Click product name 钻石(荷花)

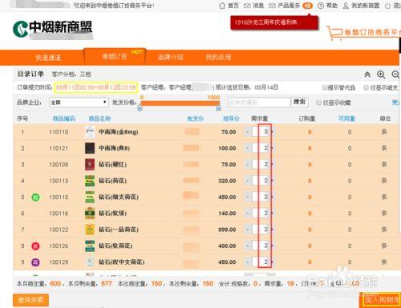112,180
